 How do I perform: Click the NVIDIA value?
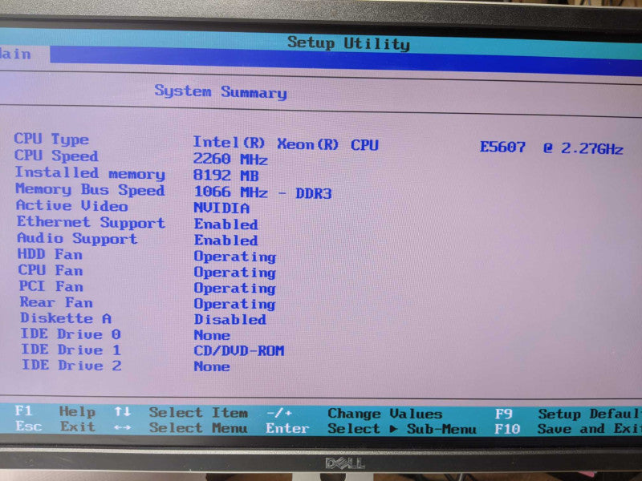(x=221, y=208)
